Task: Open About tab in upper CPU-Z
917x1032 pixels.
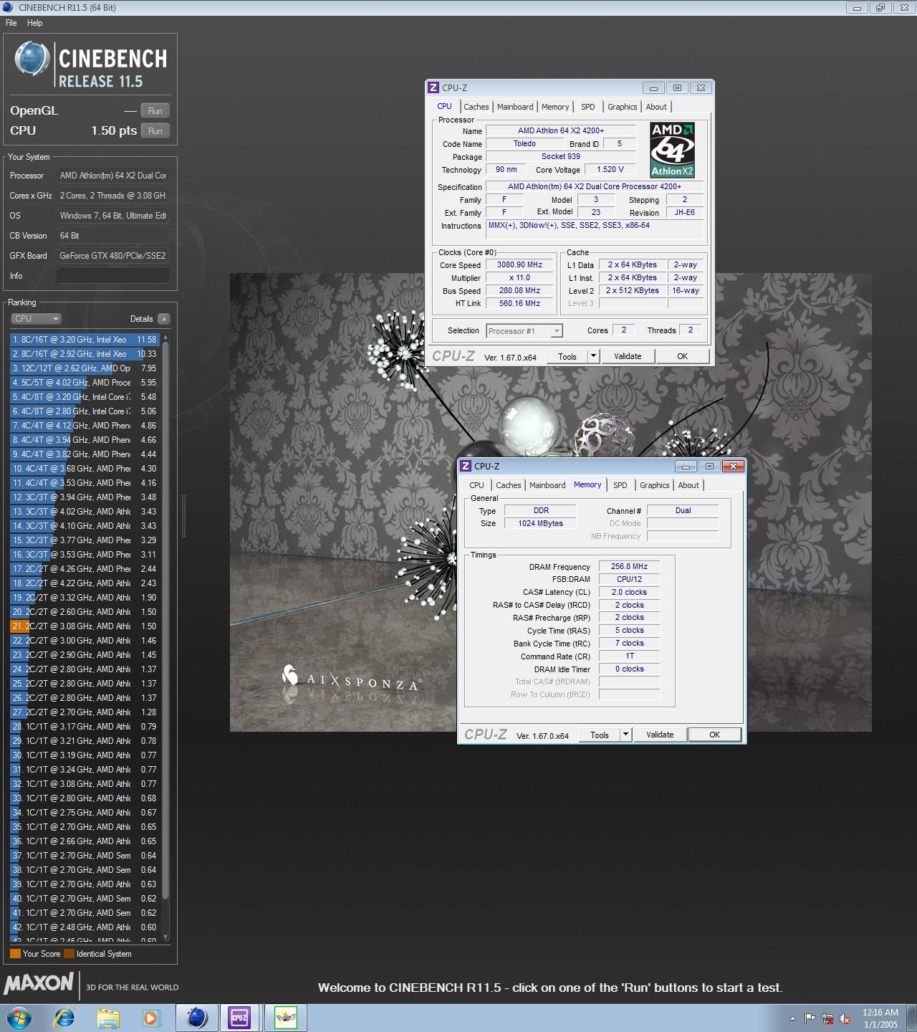Action: pyautogui.click(x=656, y=107)
